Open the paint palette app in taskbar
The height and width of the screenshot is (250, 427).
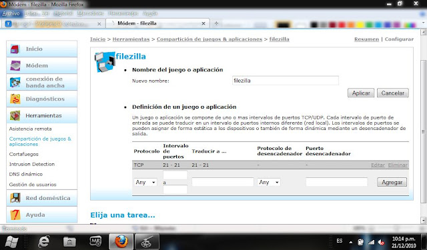coord(147,241)
